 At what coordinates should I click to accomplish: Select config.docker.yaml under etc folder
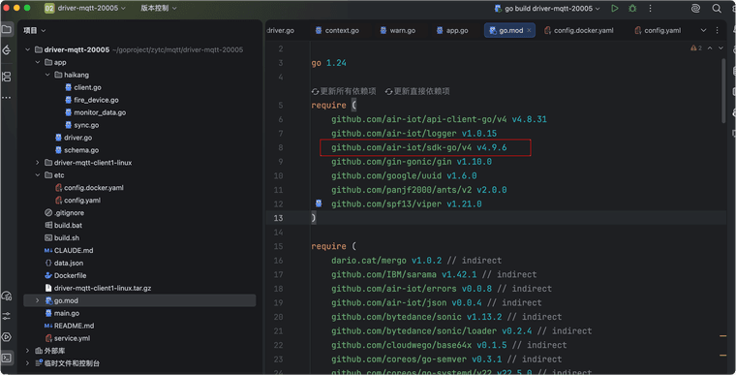(x=89, y=188)
